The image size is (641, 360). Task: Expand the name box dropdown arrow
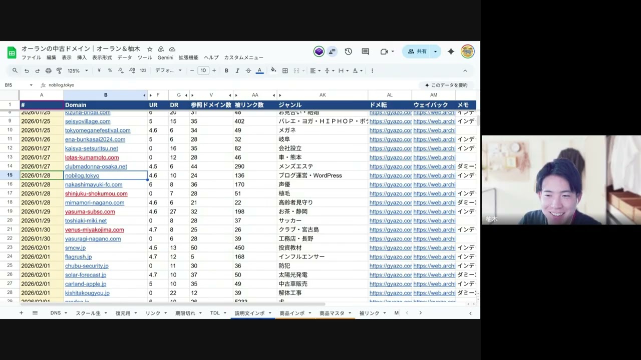point(31,85)
